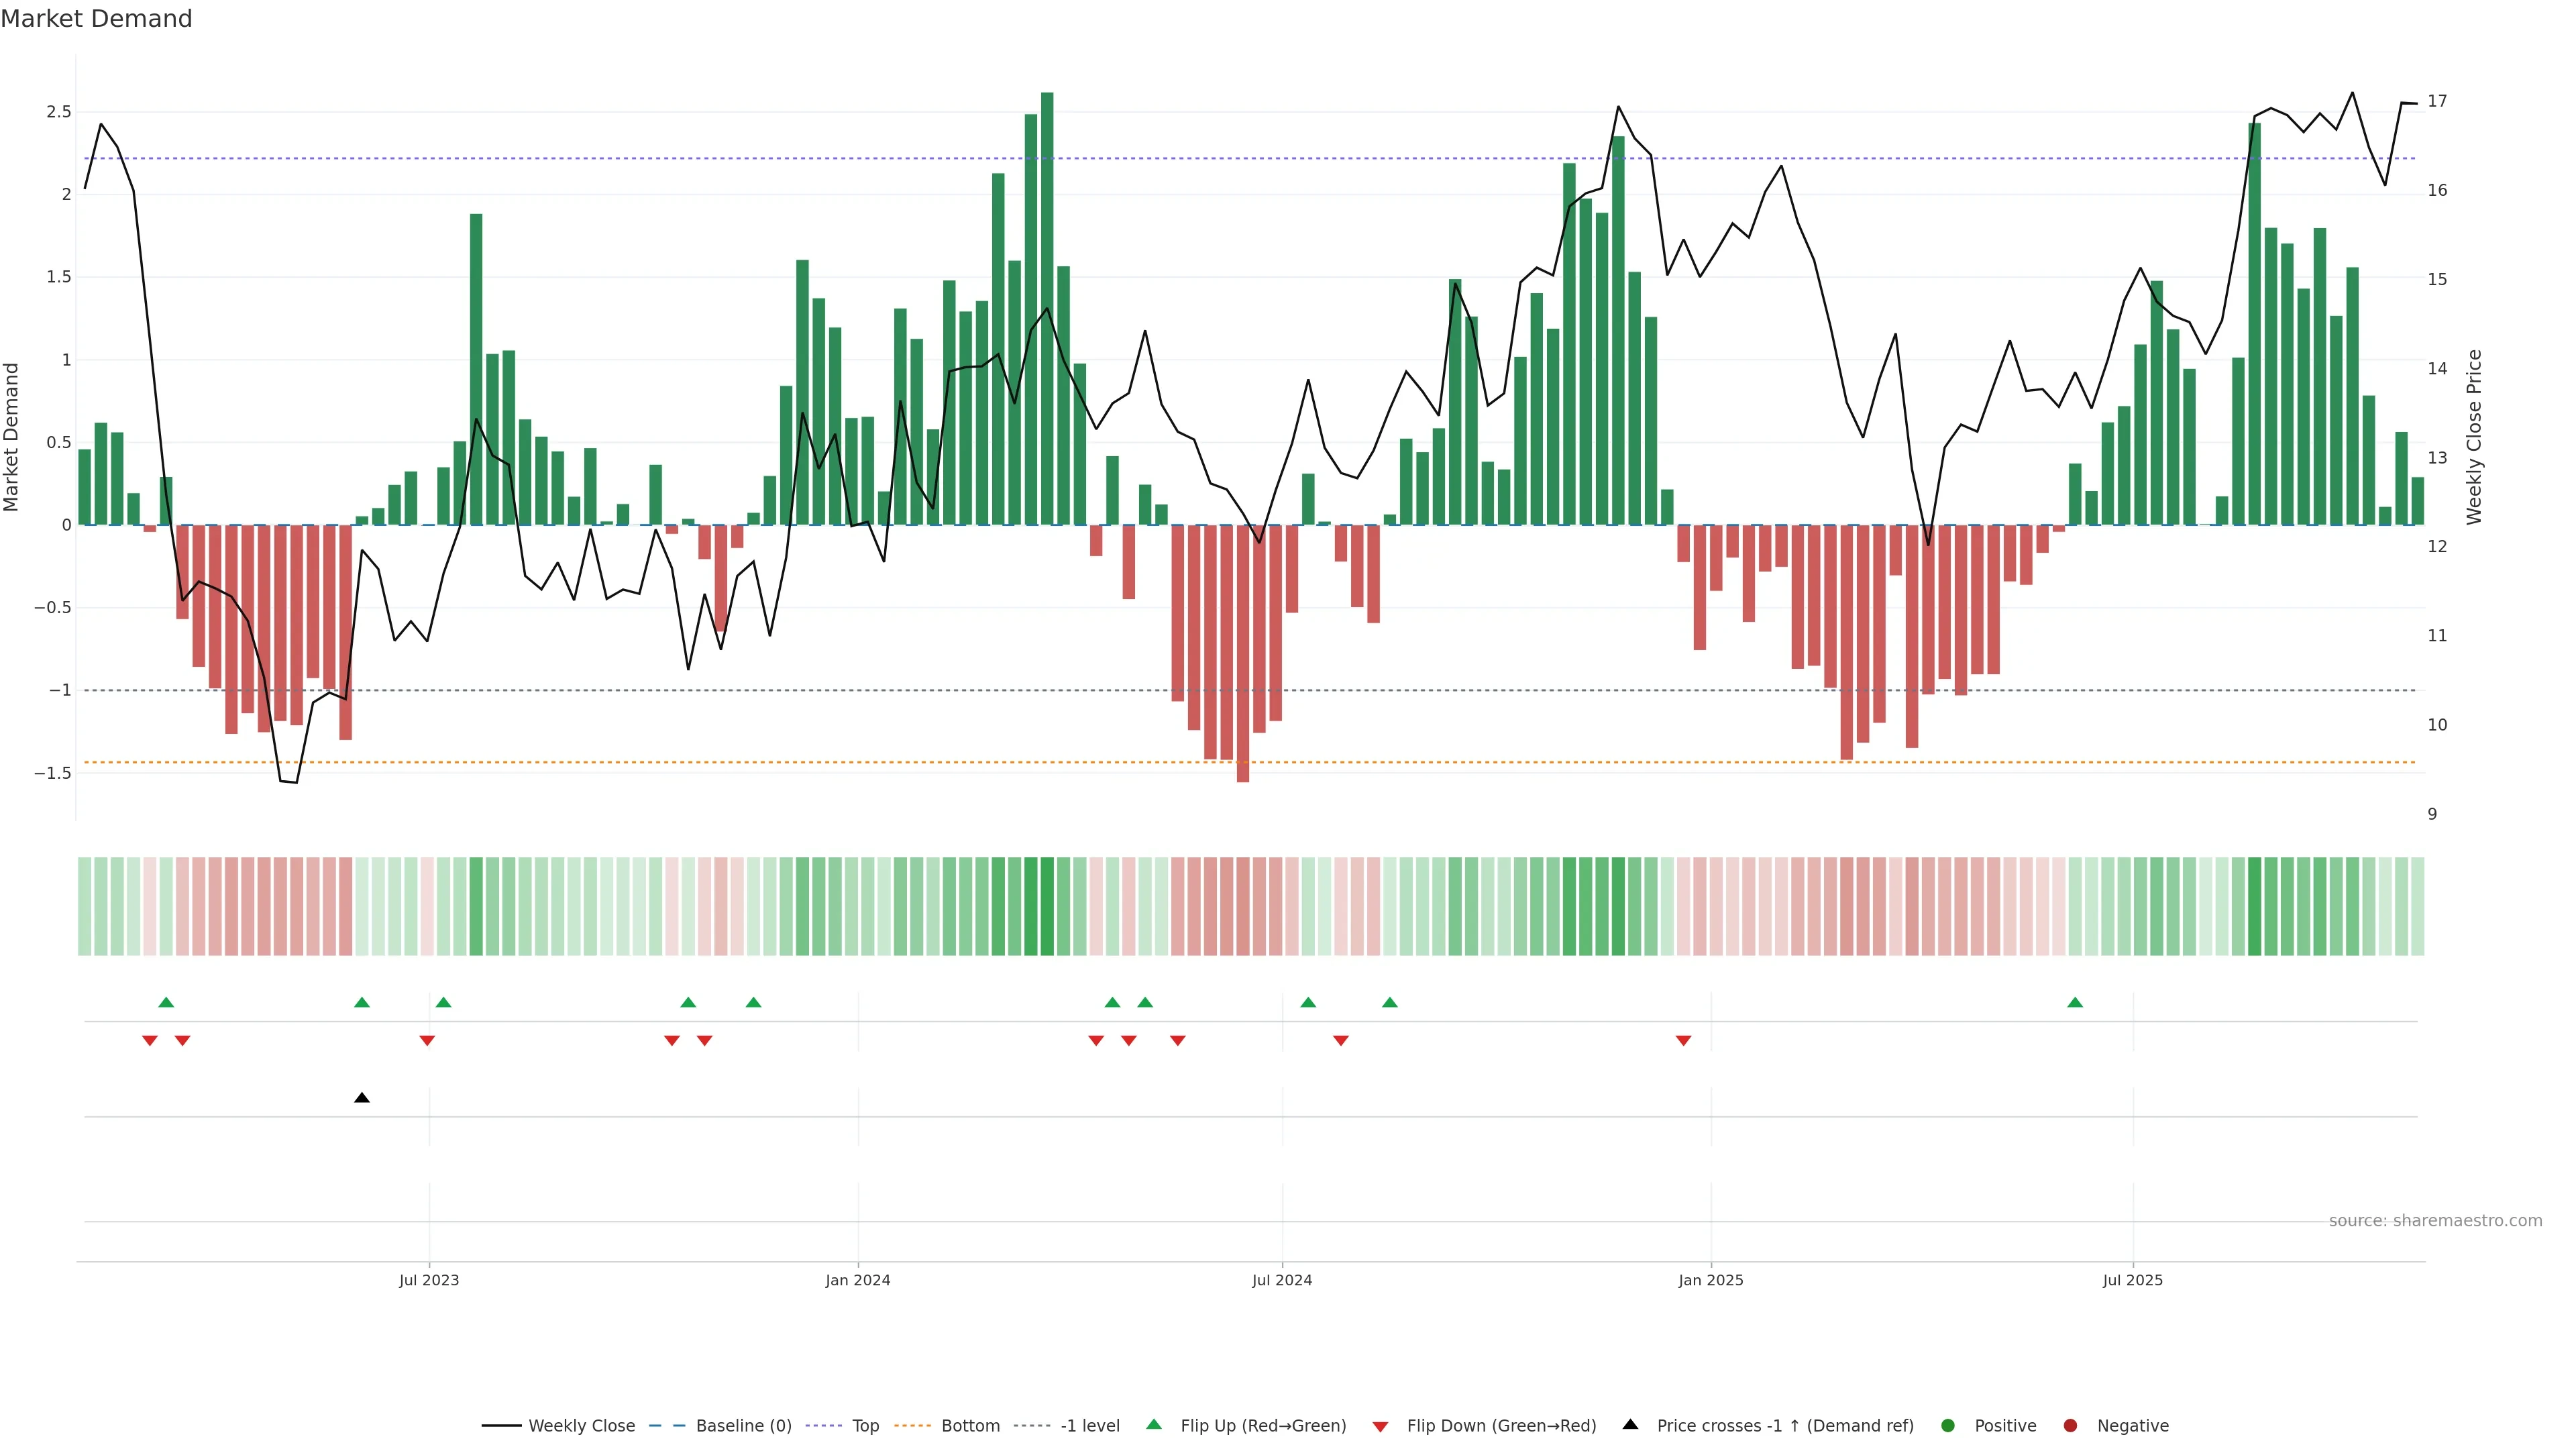Toggle the -1 level legend label
This screenshot has width=2576, height=1449.
coord(1089,1425)
